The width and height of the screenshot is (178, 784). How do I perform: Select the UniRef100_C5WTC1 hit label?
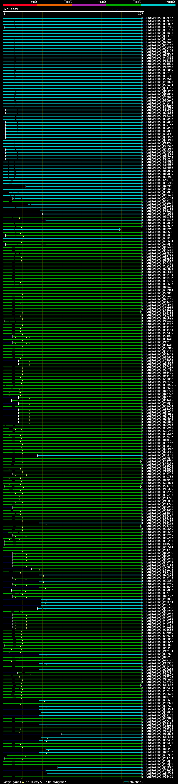click(x=160, y=180)
